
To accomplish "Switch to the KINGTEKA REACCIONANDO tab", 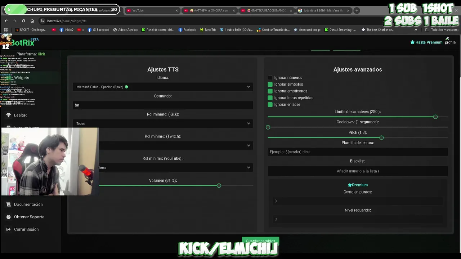I will 267,10.
